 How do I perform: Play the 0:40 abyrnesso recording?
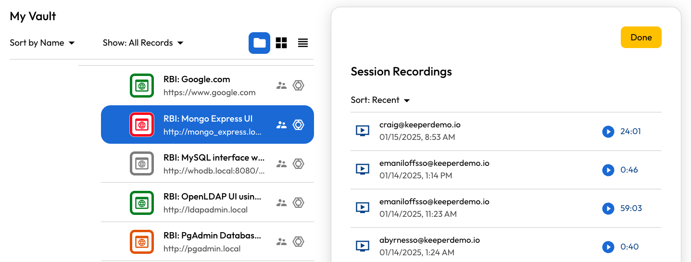coord(608,247)
